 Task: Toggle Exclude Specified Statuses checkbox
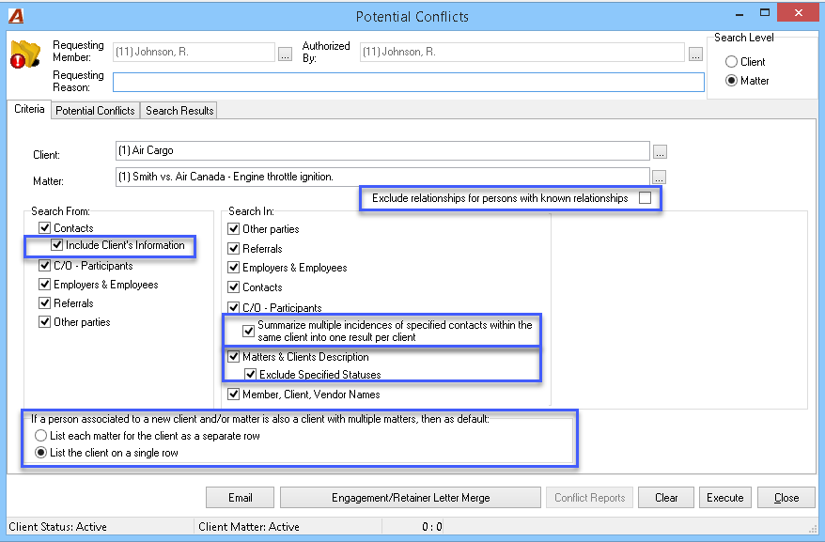pyautogui.click(x=251, y=375)
